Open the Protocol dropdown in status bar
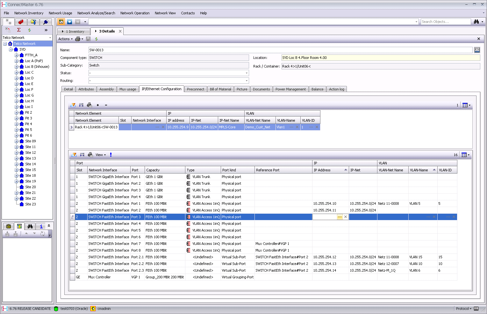 [x=463, y=309]
